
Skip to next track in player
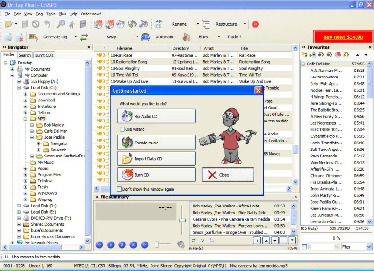pos(144,244)
